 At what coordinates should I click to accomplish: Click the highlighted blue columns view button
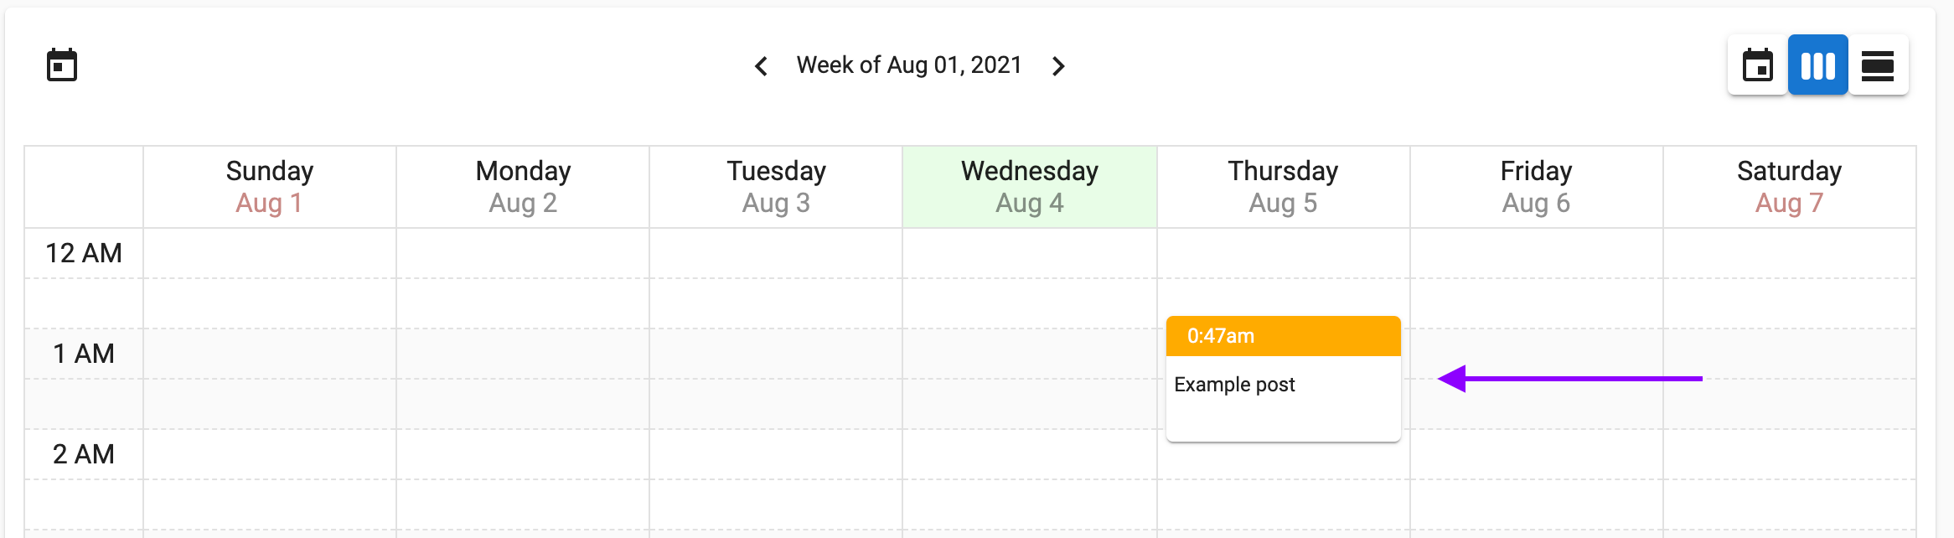[1817, 65]
